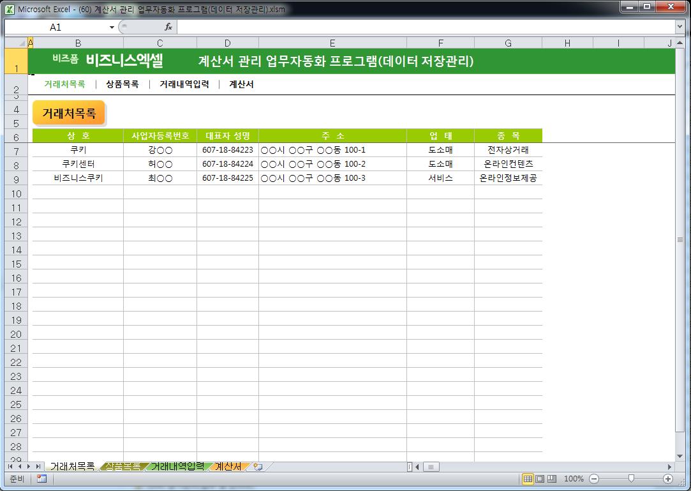
Task: Select column E header
Action: [x=332, y=43]
